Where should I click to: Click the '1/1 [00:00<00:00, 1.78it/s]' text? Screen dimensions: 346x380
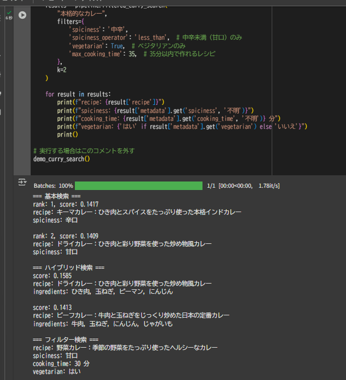[243, 186]
